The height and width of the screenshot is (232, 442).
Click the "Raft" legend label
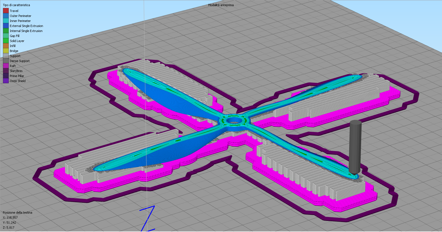13,66
